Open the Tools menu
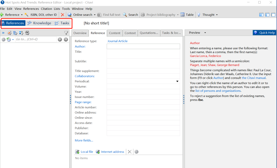Viewport: 277px width, 168px height. (x=66, y=9)
